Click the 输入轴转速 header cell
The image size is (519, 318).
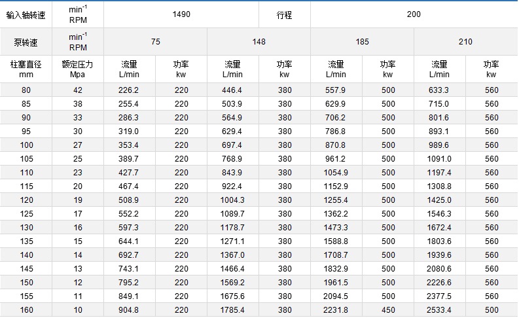click(x=26, y=14)
